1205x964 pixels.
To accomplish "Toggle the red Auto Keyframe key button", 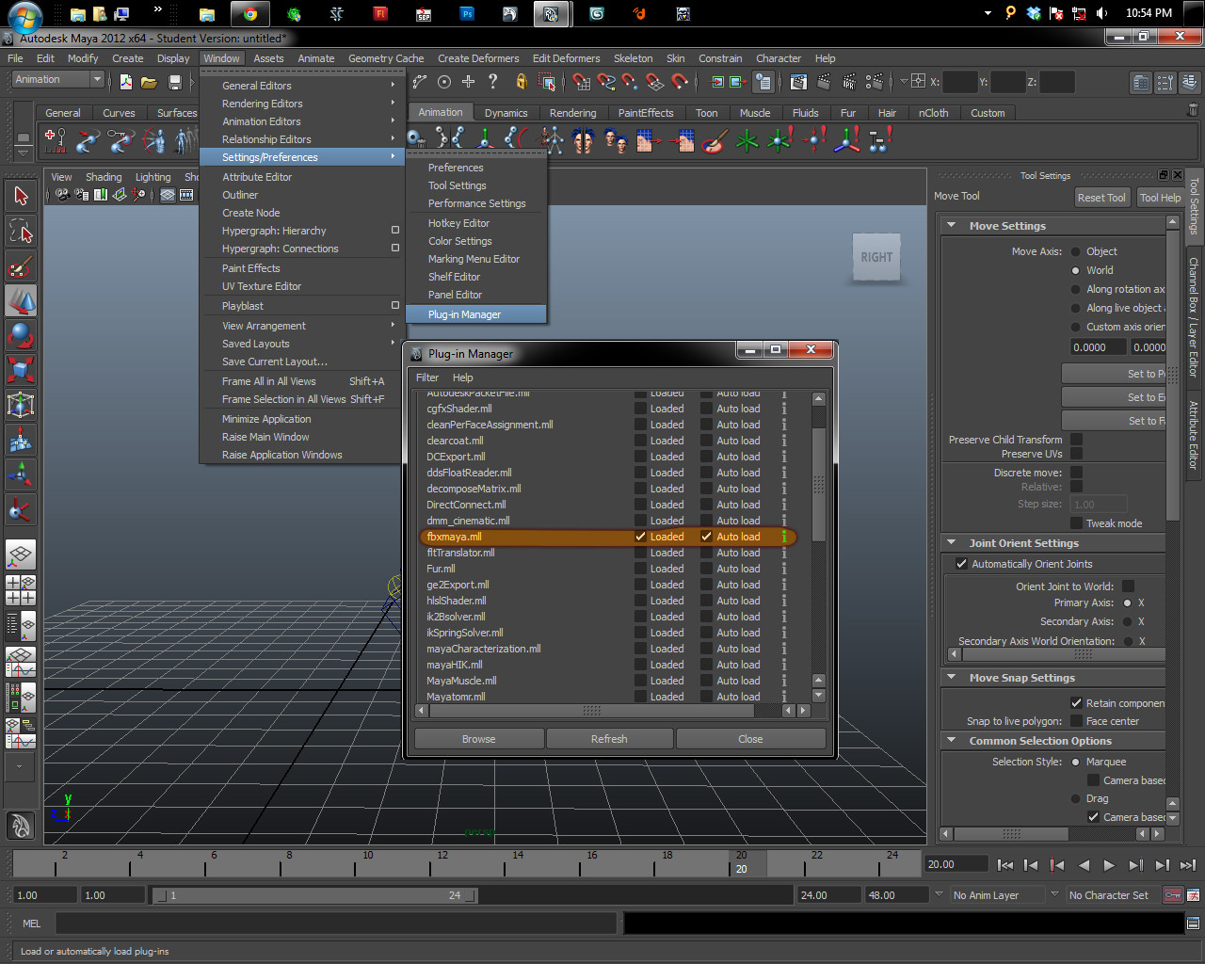I will (1173, 895).
